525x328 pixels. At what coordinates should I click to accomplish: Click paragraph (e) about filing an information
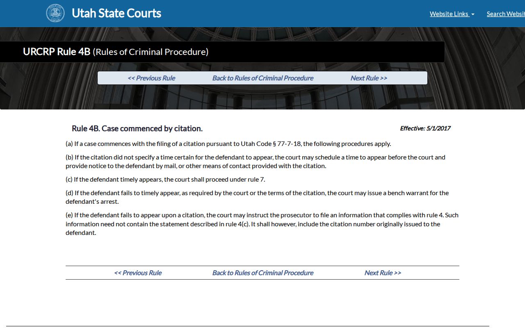(x=262, y=224)
